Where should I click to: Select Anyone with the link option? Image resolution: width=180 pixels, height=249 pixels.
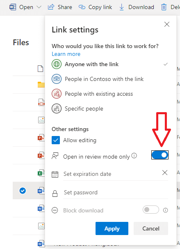(110, 64)
